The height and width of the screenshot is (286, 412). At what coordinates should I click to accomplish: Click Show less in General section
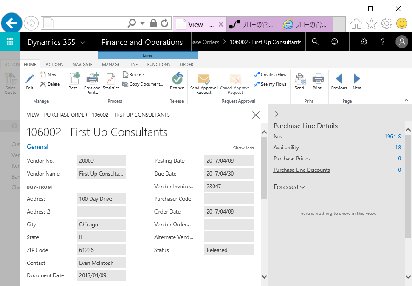[243, 148]
